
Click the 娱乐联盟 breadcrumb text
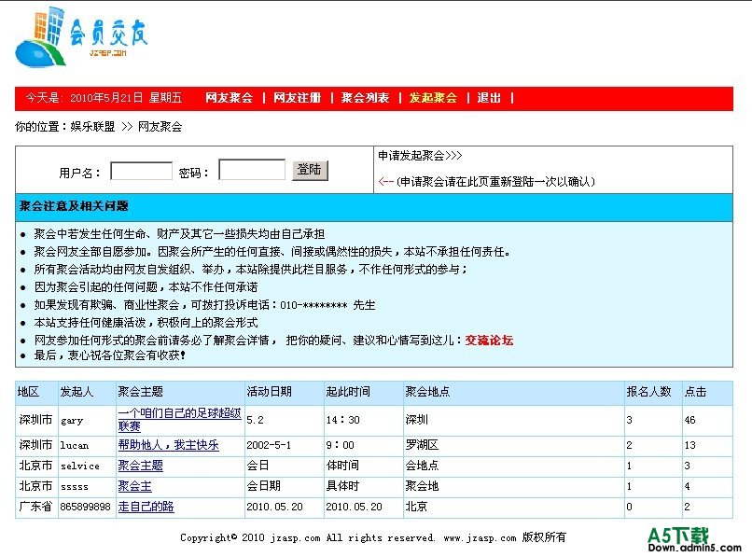click(93, 127)
